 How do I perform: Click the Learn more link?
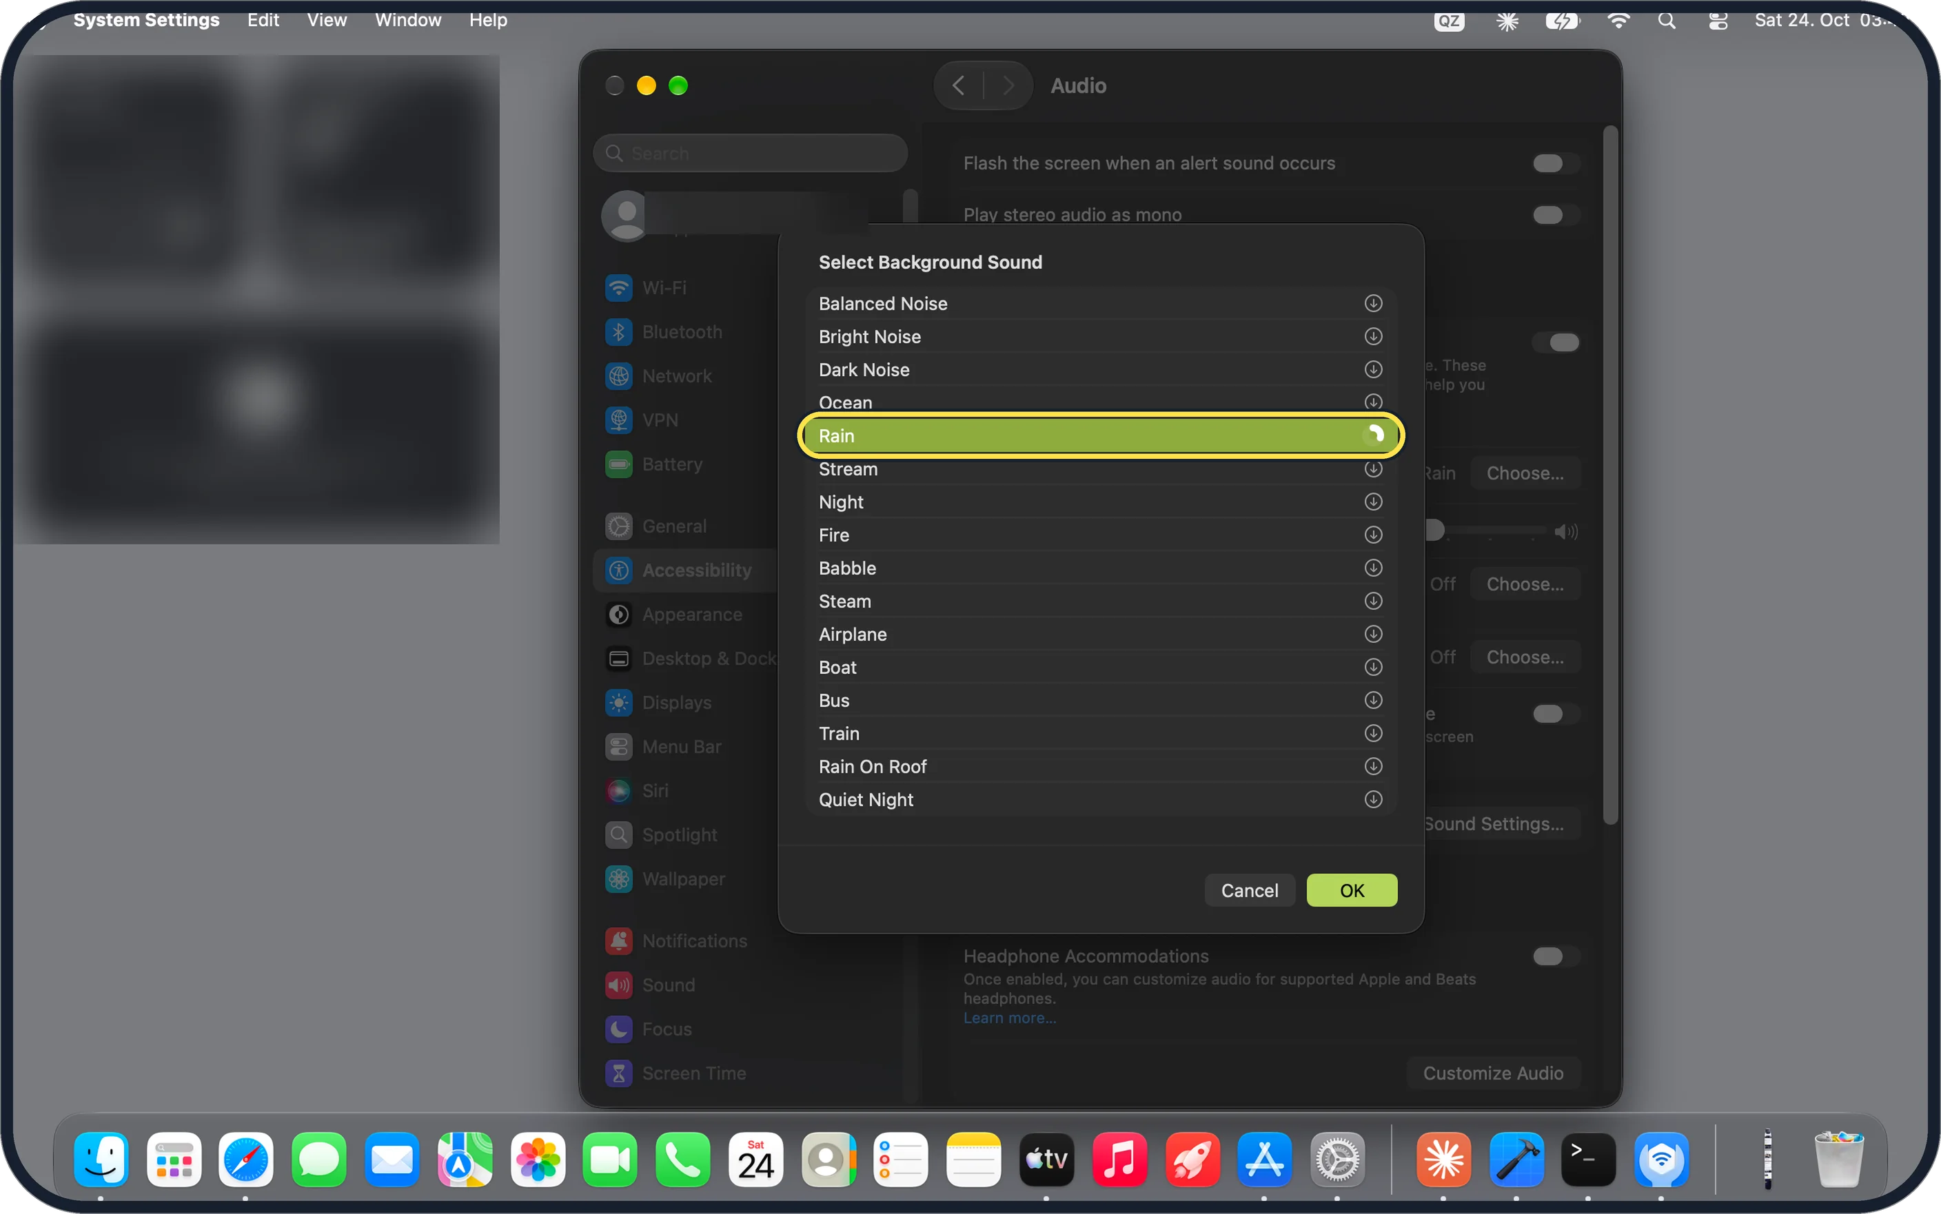[1010, 1018]
